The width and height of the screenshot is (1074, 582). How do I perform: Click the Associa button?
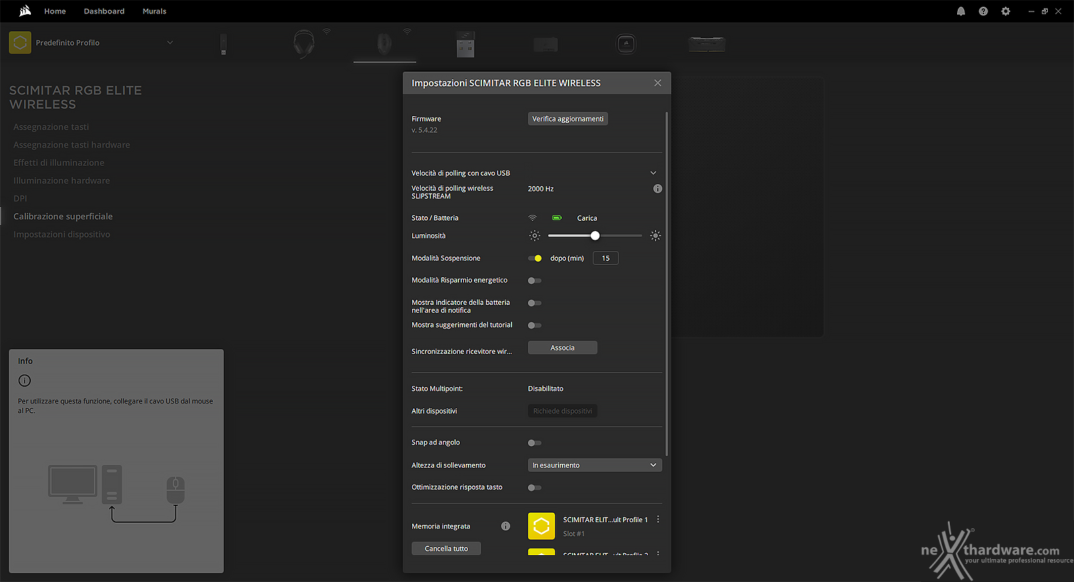563,348
